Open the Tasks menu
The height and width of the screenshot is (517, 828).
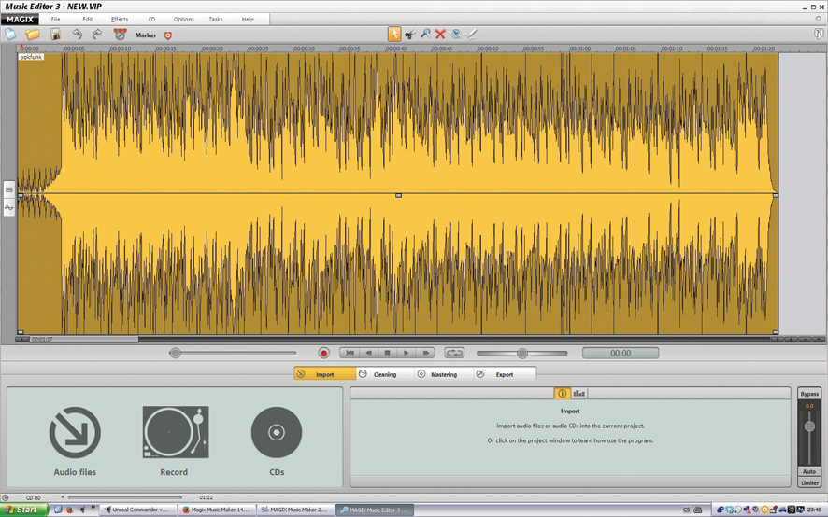[216, 19]
